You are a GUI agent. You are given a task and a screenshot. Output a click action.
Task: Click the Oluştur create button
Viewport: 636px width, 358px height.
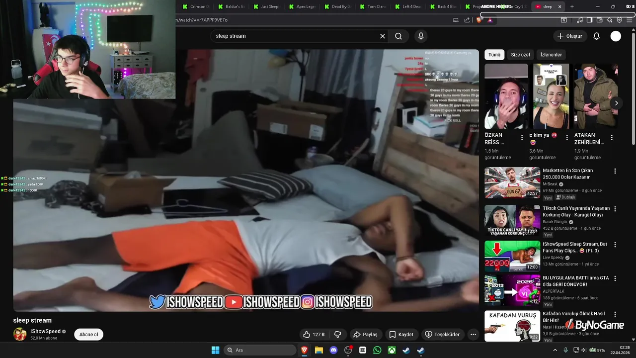[569, 36]
